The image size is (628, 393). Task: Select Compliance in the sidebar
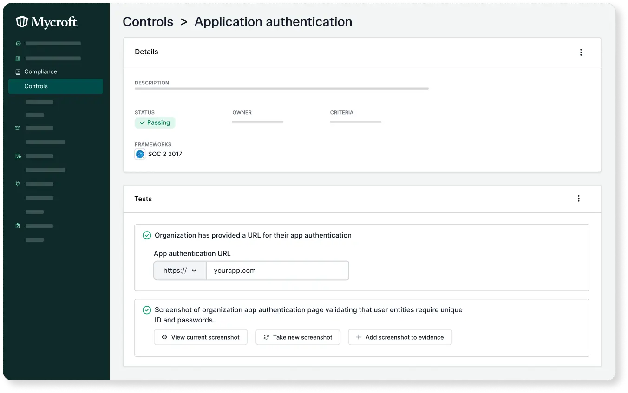[x=41, y=71]
